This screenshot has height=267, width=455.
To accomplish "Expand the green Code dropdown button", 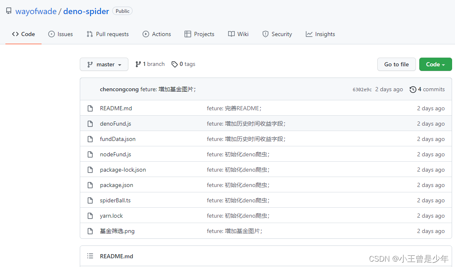I will coord(435,64).
